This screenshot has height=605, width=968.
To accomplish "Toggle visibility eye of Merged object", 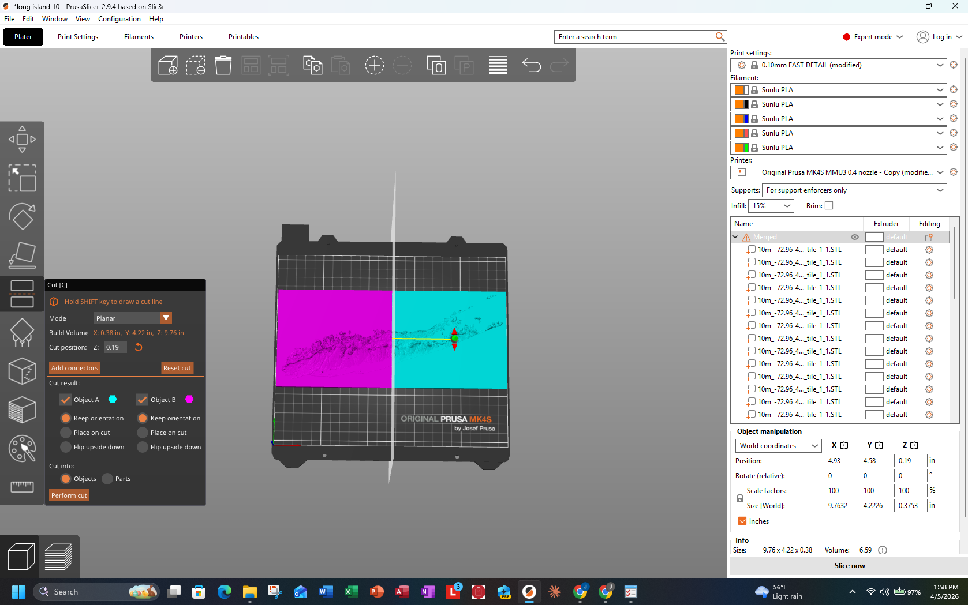I will [855, 237].
